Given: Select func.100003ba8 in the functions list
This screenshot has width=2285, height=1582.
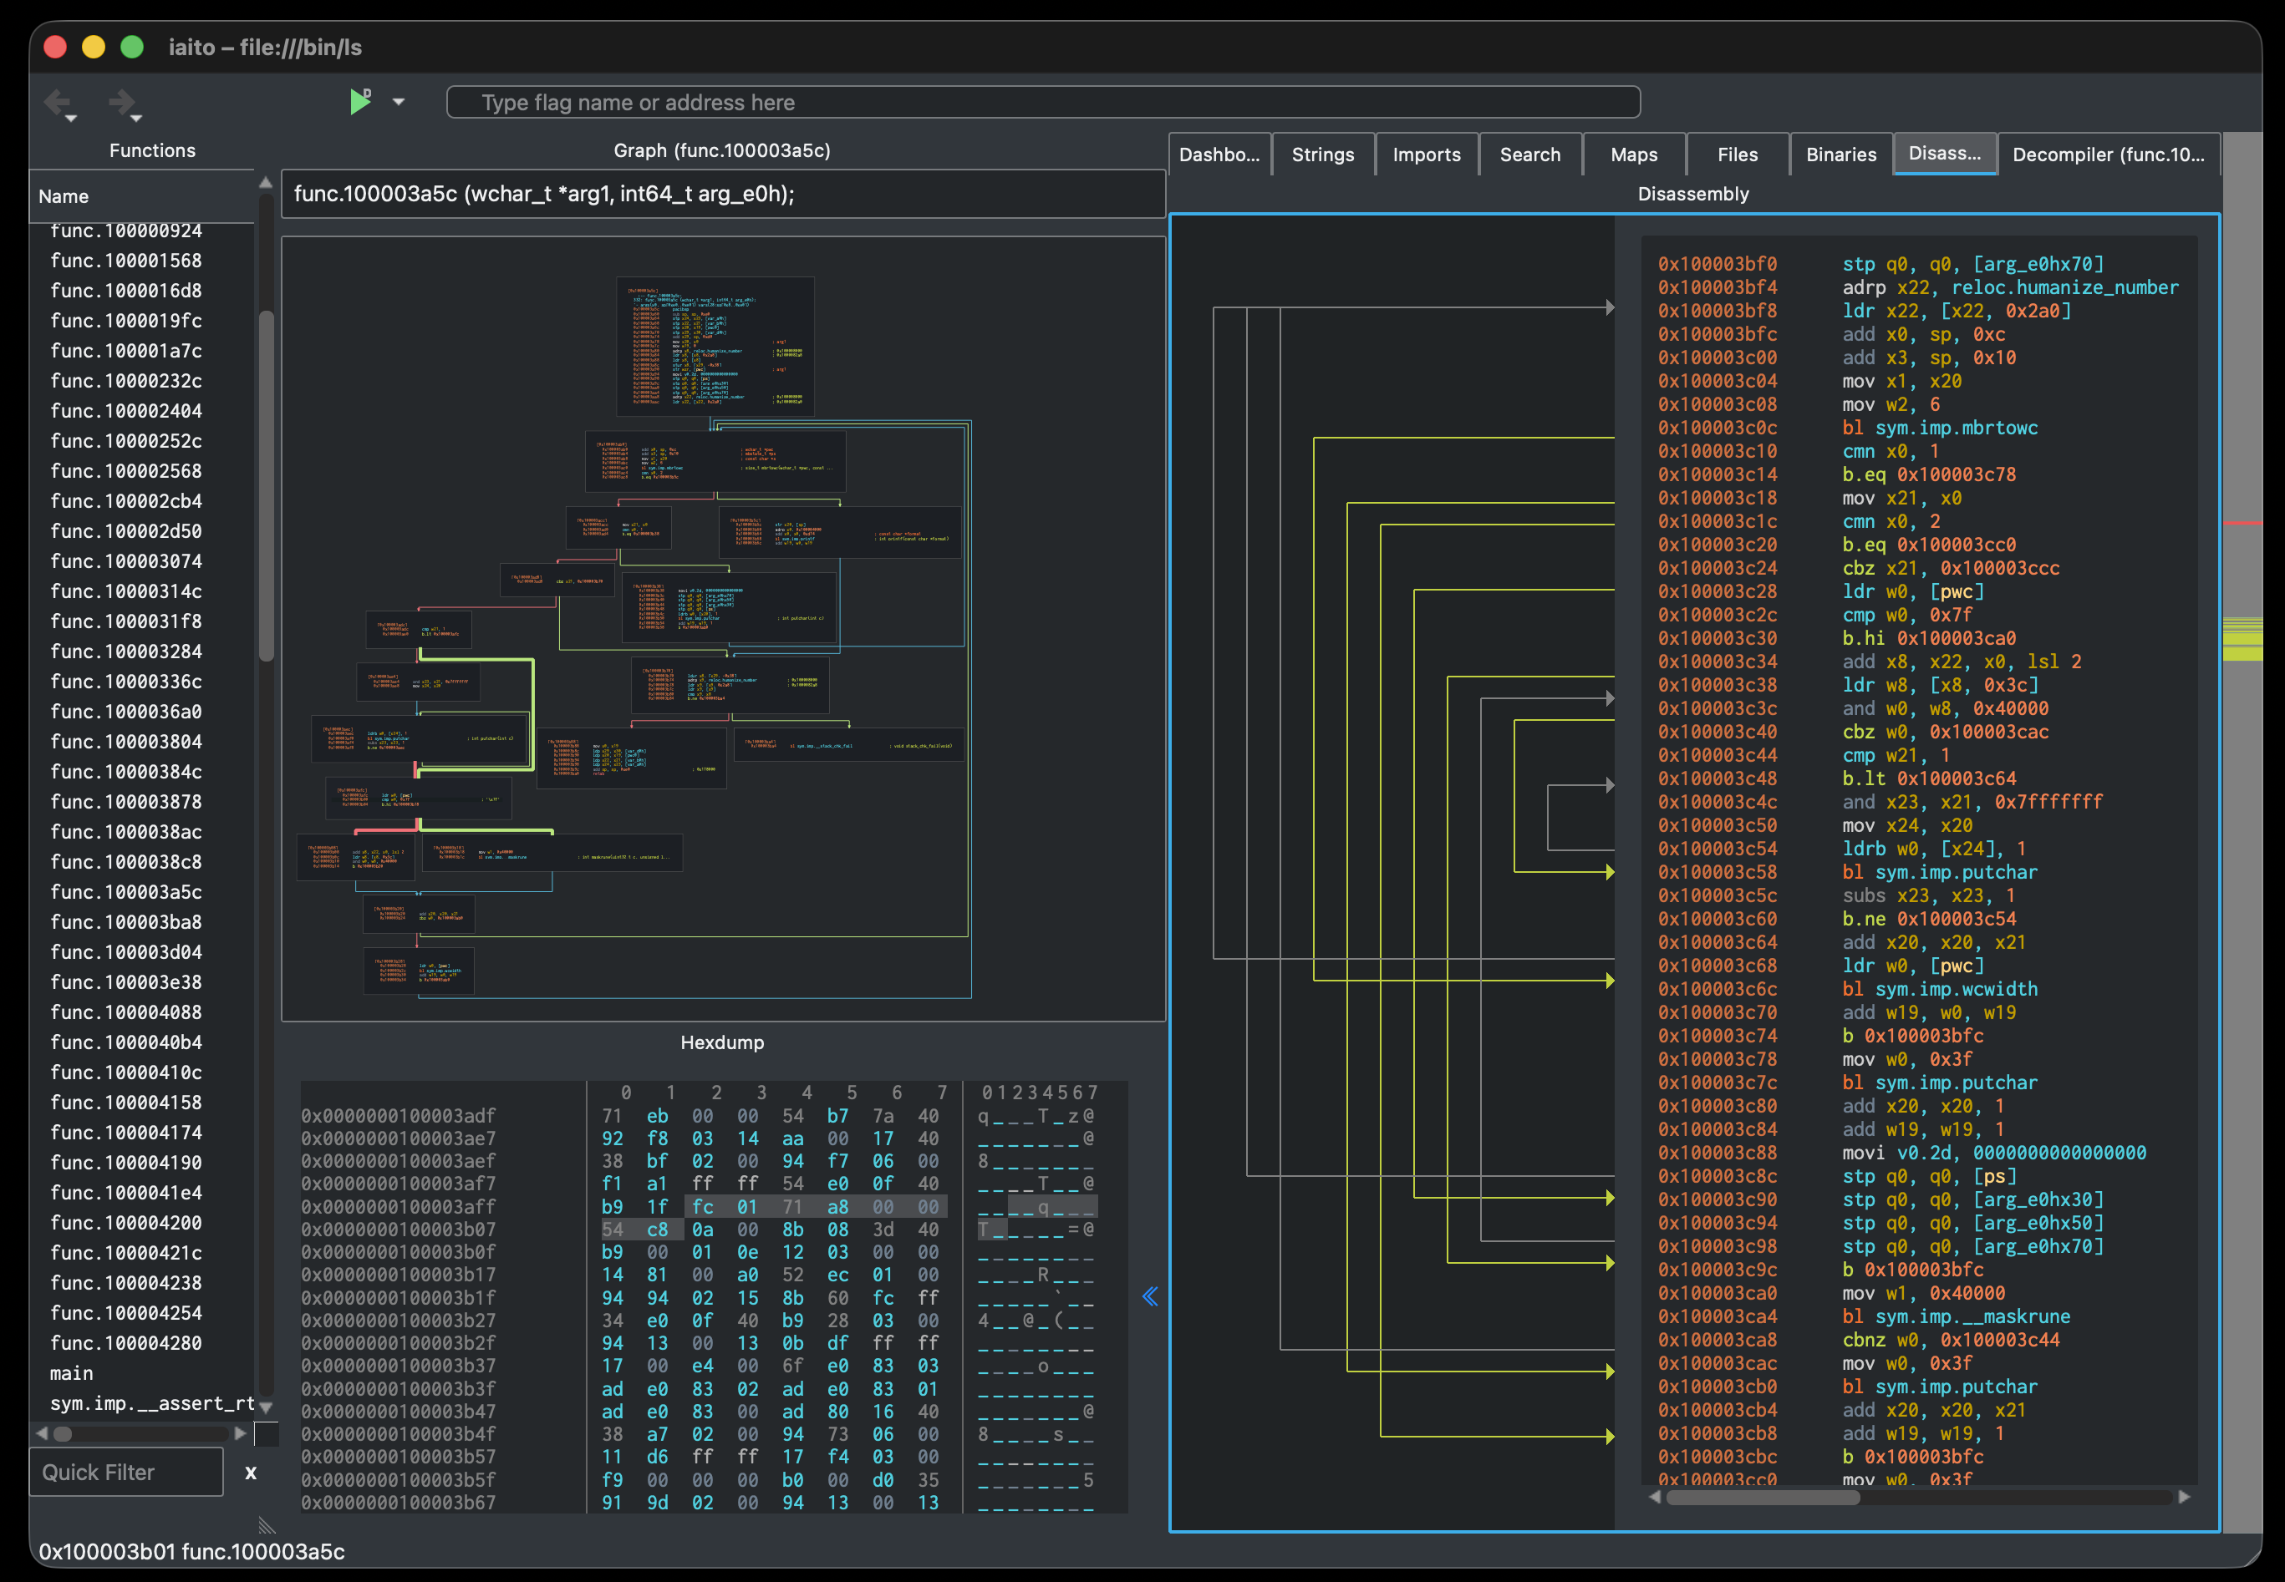Looking at the screenshot, I should [126, 922].
